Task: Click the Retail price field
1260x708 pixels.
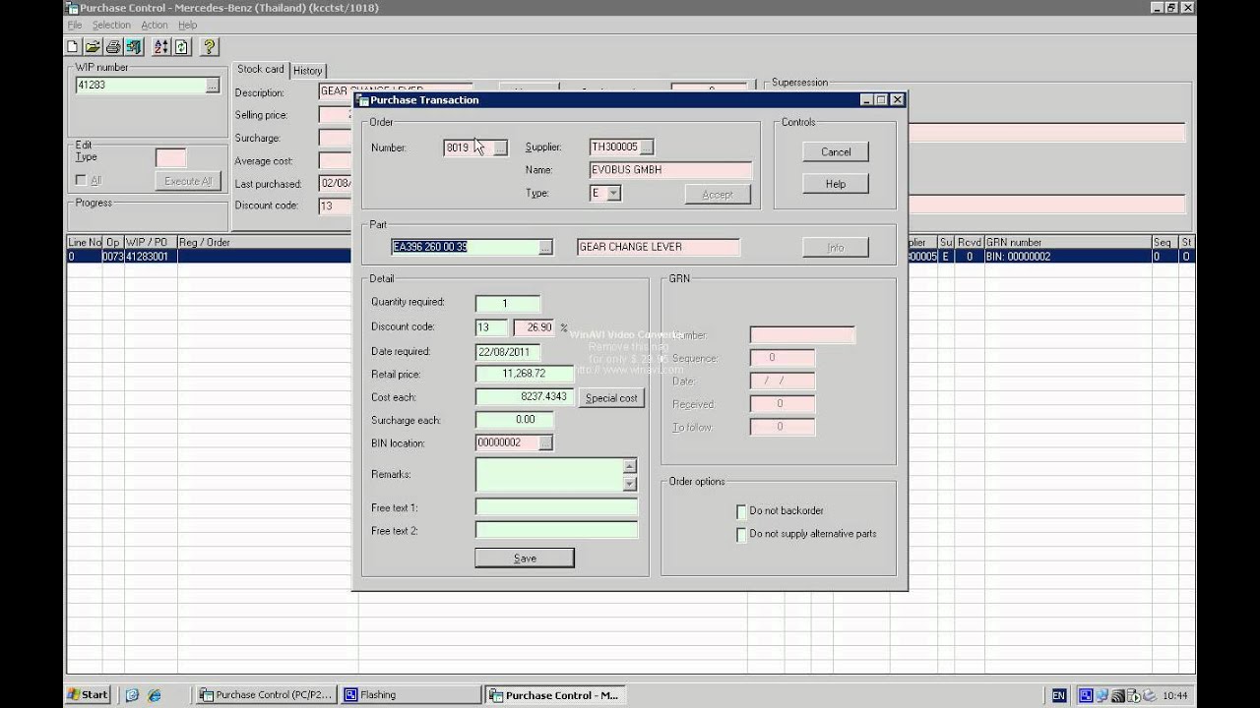Action: pos(525,374)
